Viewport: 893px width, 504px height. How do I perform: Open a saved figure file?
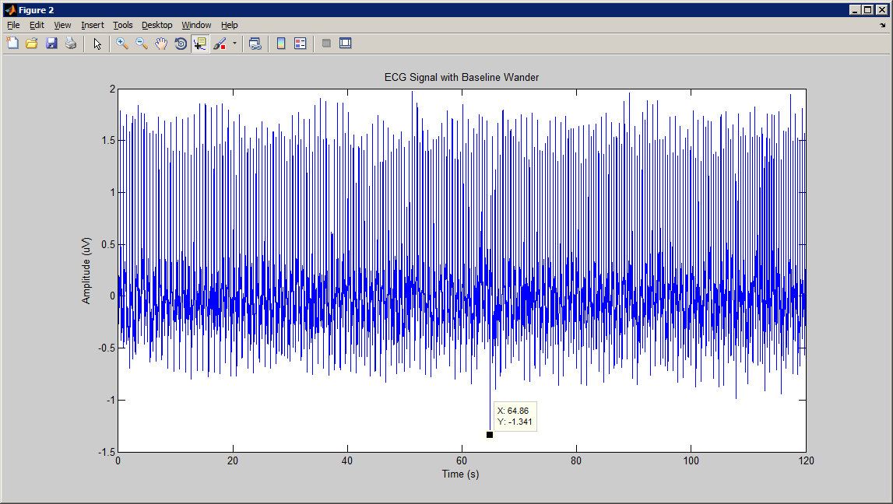click(31, 43)
